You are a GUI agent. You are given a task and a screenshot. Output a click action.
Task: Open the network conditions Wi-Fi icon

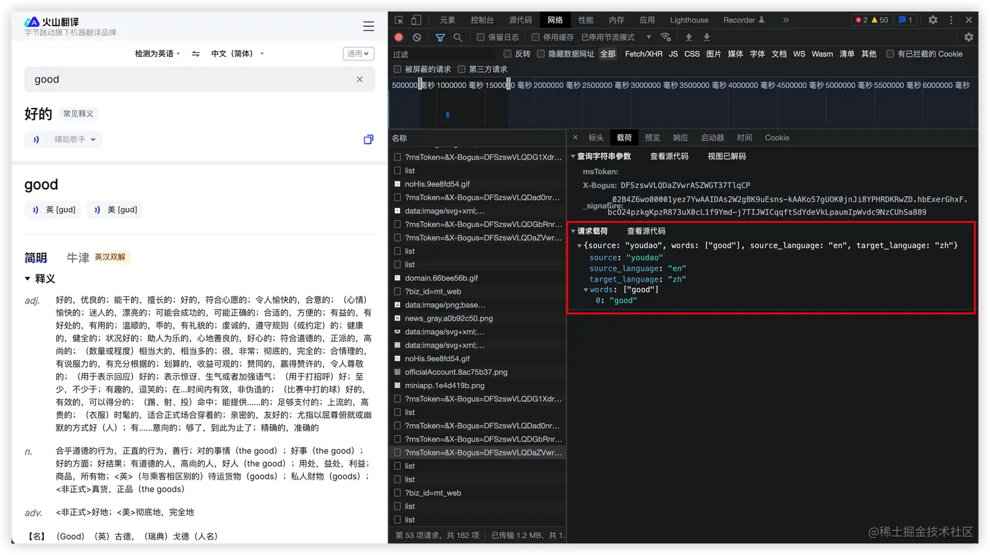click(666, 37)
